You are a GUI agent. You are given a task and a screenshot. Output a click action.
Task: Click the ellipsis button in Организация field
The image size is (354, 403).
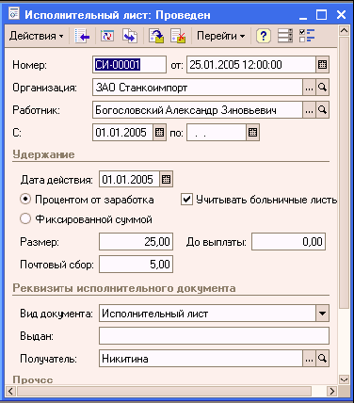pyautogui.click(x=309, y=88)
